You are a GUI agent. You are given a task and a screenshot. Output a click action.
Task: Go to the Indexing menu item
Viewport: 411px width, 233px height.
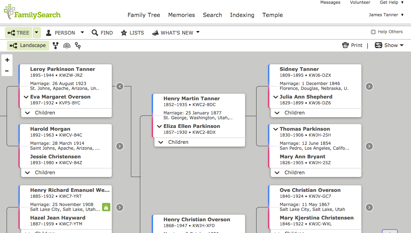pyautogui.click(x=242, y=15)
